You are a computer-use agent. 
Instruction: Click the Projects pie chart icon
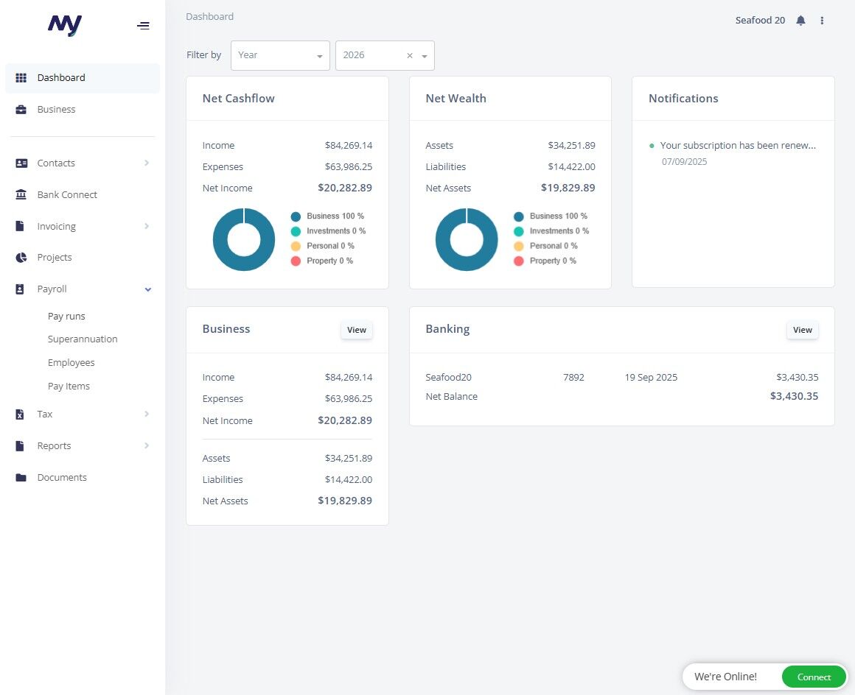coord(21,257)
